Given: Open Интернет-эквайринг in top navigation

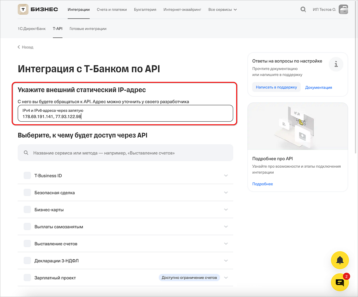Looking at the screenshot, I should coord(182,10).
